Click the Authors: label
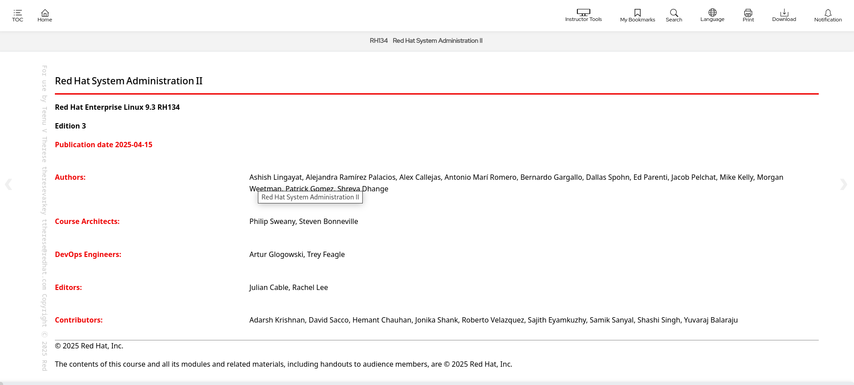Screen dimensions: 854x385 point(70,177)
